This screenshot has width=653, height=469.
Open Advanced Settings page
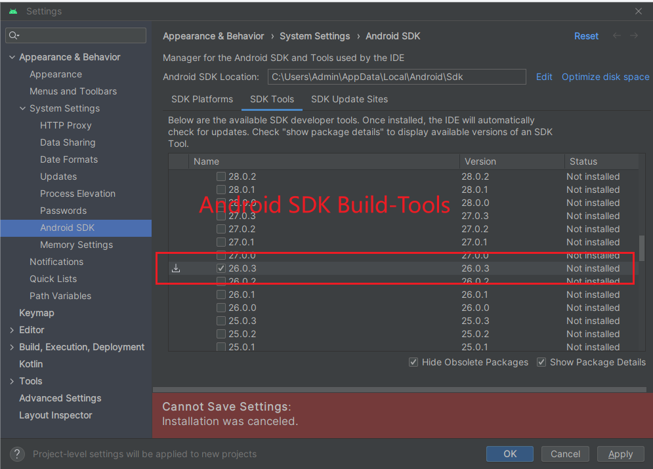[x=60, y=398]
